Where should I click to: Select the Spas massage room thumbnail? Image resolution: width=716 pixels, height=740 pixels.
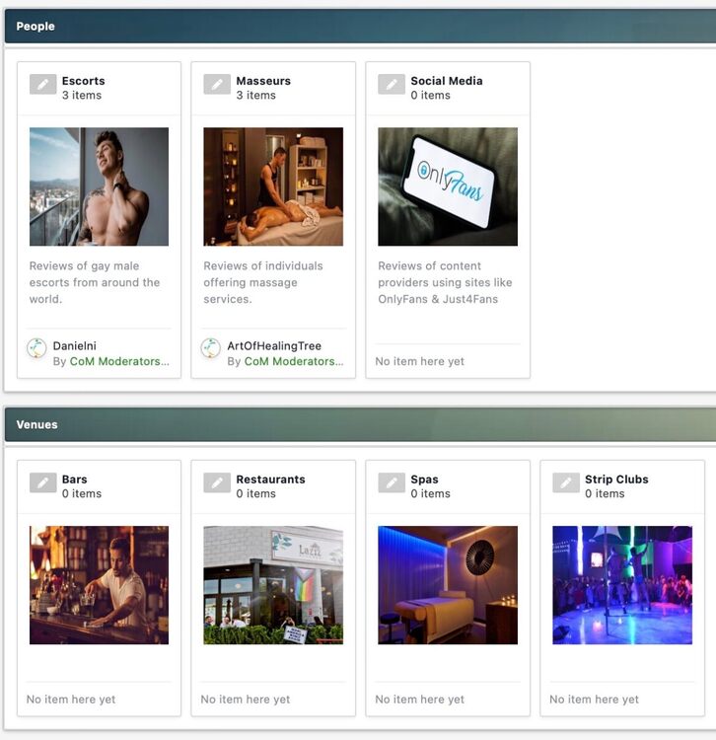tap(448, 584)
